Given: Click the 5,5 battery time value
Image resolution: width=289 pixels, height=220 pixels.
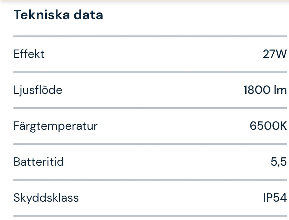Looking at the screenshot, I should coord(278,162).
